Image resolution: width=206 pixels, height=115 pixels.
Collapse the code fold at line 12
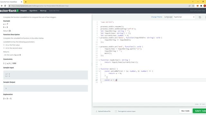pyautogui.click(x=99, y=47)
